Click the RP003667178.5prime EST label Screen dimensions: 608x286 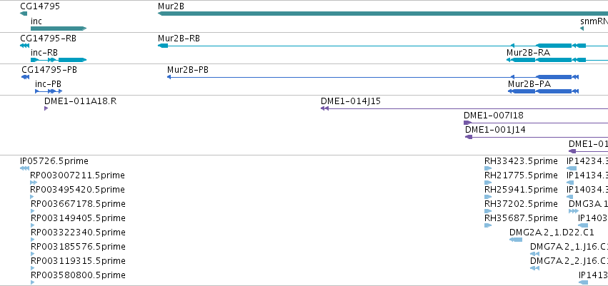coord(78,204)
